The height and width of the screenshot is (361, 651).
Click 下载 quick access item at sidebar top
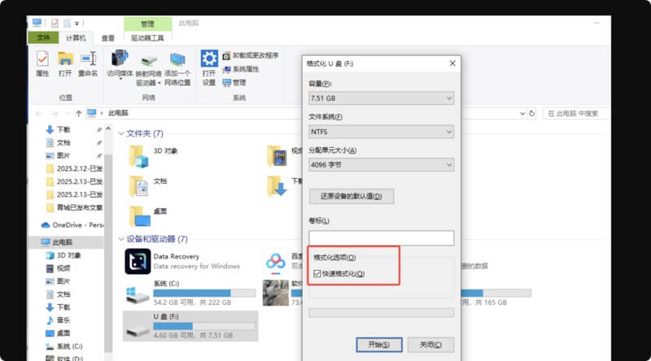63,129
